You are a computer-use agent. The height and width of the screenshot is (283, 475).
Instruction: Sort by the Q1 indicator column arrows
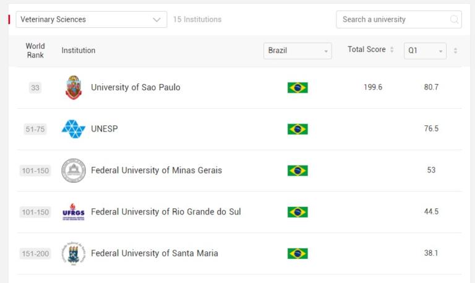tap(456, 51)
